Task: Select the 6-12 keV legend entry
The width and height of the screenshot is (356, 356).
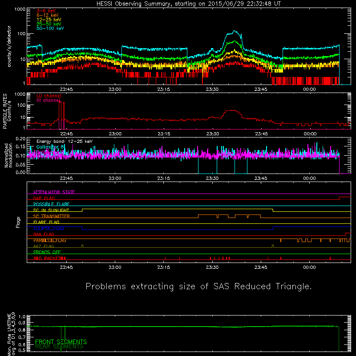Action: tap(48, 15)
